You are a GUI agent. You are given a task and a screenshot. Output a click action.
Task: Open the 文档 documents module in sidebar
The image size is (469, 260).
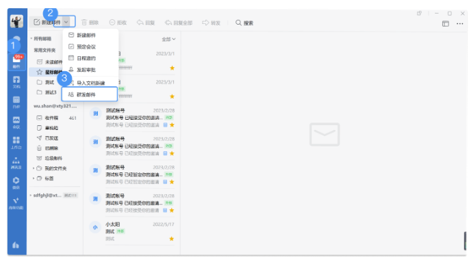(16, 82)
